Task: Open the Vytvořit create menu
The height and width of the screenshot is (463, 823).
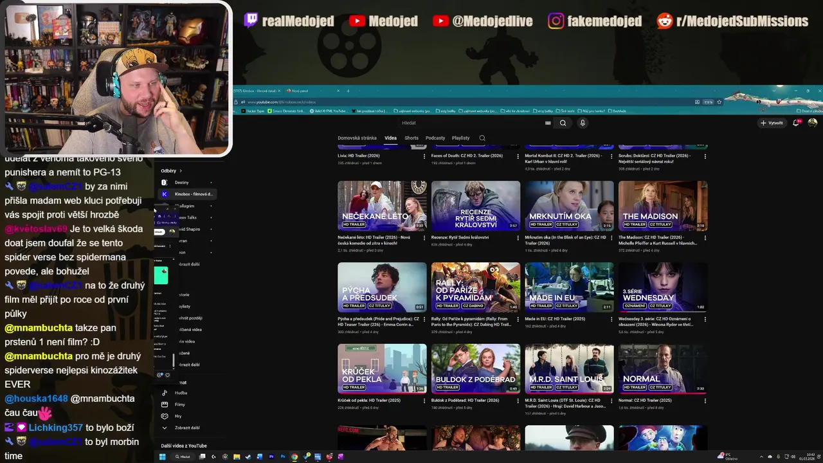Action: [x=772, y=123]
